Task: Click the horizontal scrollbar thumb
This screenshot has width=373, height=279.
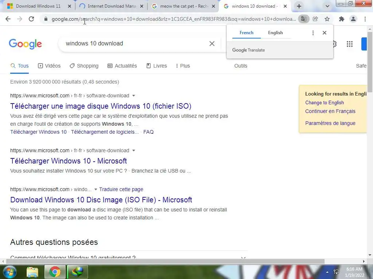Action: click(x=165, y=262)
